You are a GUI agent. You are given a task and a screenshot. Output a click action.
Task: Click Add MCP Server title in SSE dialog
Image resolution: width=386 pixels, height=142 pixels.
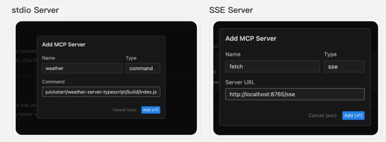(251, 39)
